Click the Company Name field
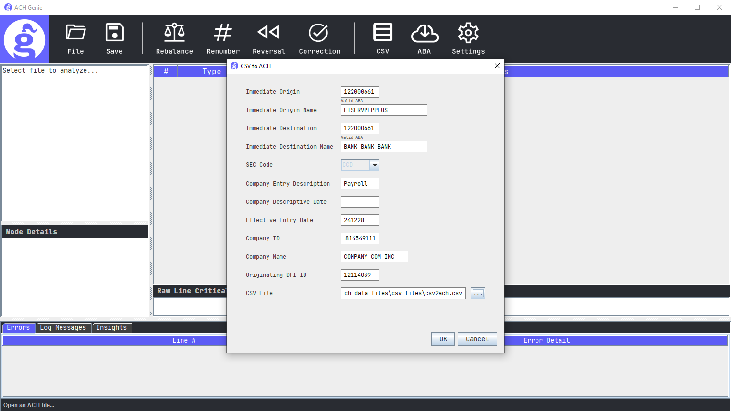The width and height of the screenshot is (731, 412). pyautogui.click(x=375, y=257)
